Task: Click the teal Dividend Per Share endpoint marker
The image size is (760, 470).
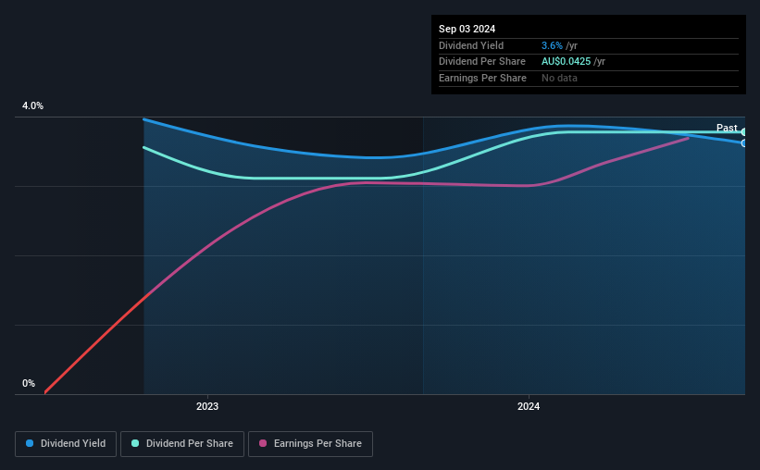Action: tap(743, 131)
